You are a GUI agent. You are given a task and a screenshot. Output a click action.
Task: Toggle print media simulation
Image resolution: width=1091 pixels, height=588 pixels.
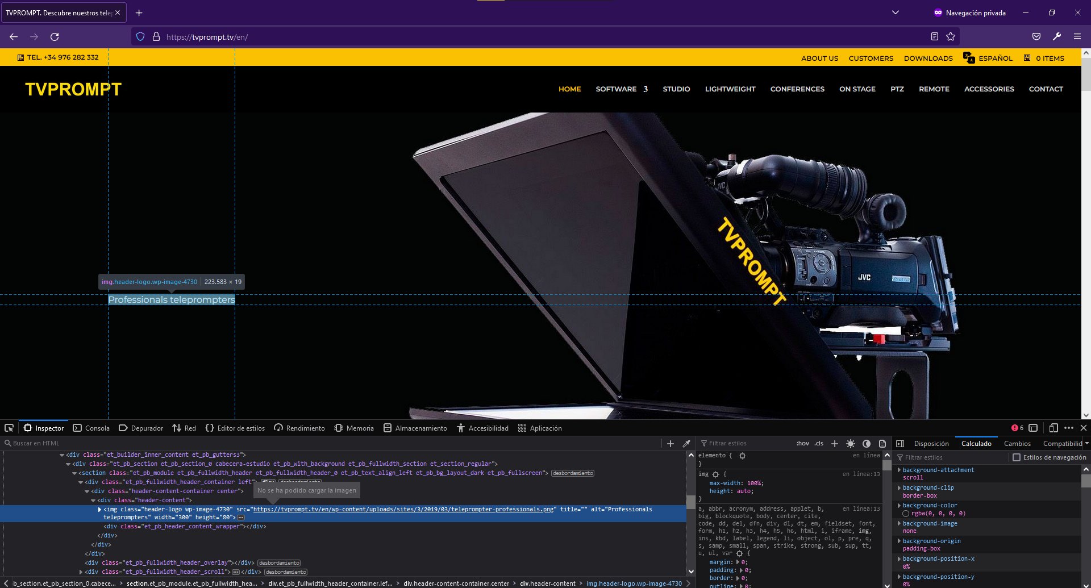click(x=882, y=443)
